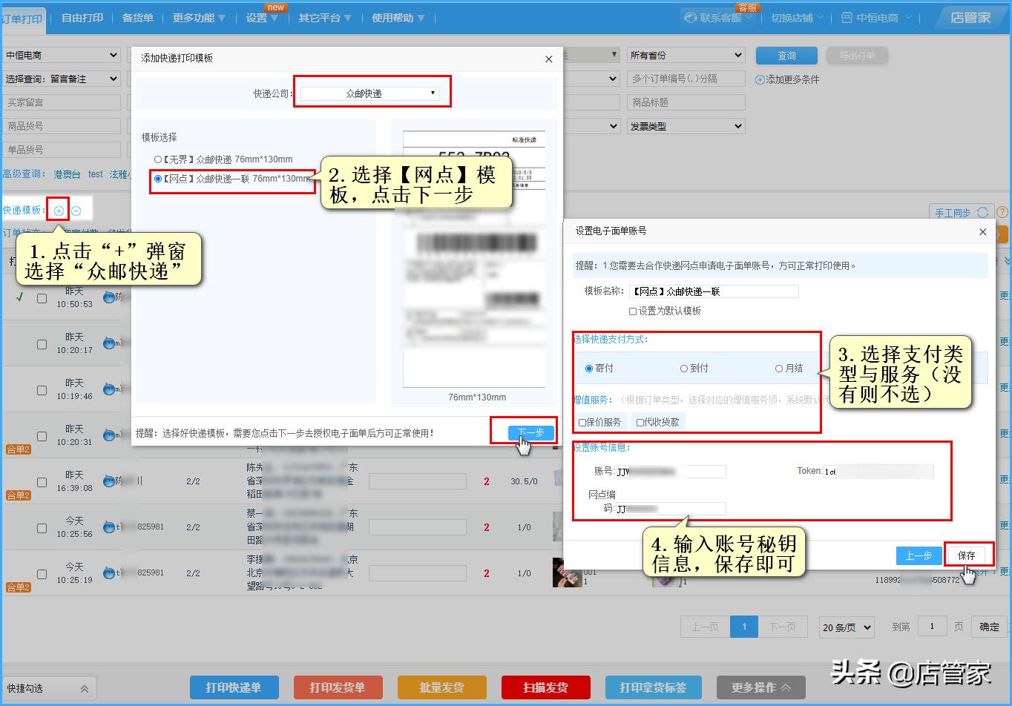
Task: Open the 所有省份 province dropdown
Action: pyautogui.click(x=685, y=54)
